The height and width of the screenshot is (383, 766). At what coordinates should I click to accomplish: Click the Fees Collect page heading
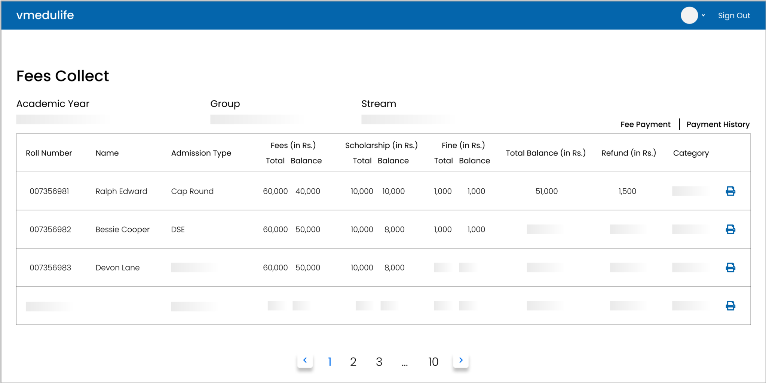[62, 76]
